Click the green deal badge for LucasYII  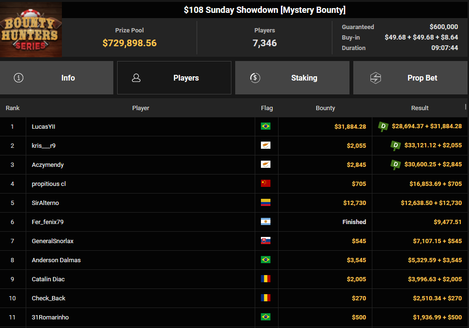(x=382, y=126)
